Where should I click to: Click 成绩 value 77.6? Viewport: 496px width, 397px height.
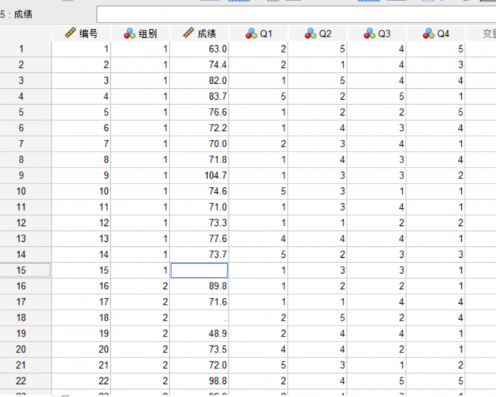[x=199, y=239]
